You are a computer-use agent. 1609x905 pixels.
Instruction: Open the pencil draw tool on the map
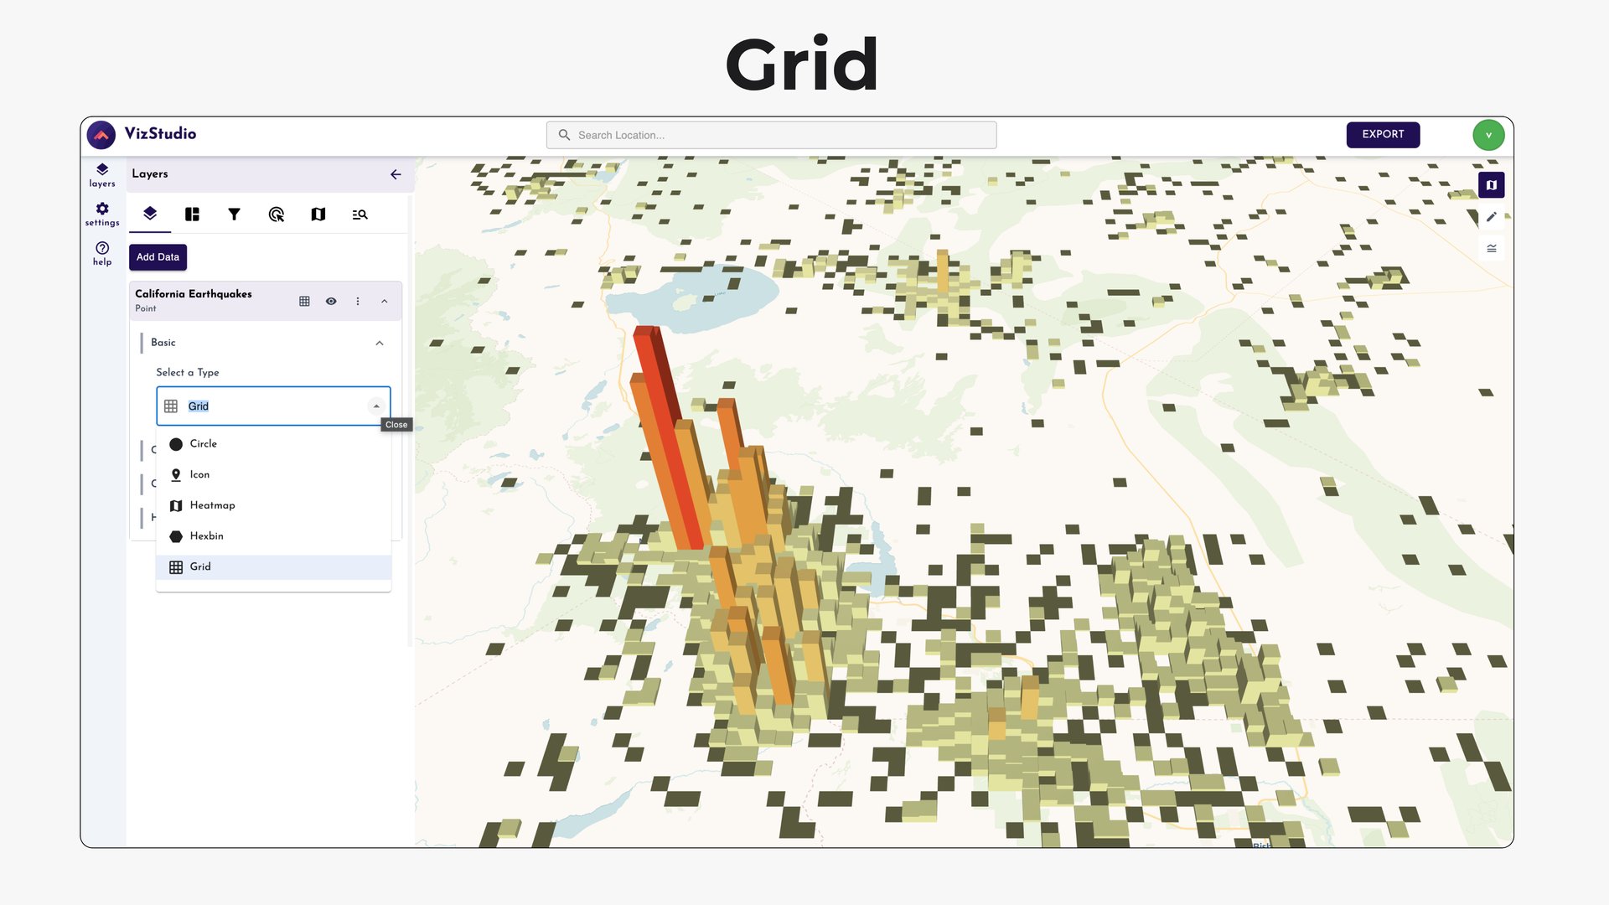[1492, 216]
